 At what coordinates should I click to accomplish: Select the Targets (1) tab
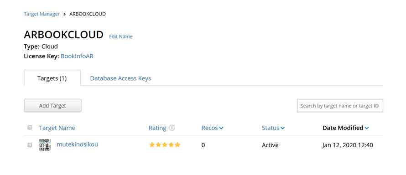tap(52, 78)
